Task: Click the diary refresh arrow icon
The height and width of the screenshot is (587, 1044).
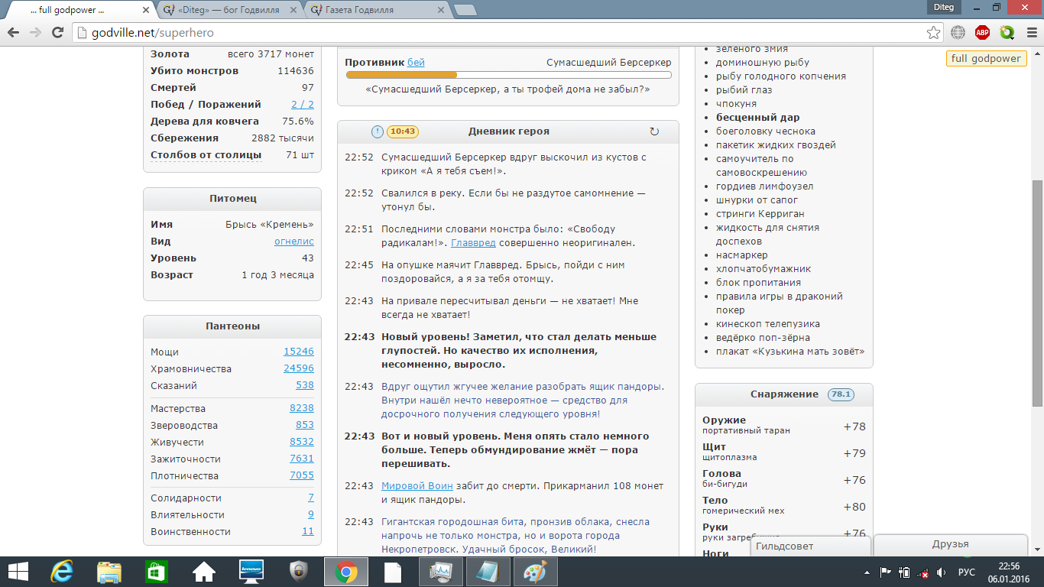Action: click(x=653, y=131)
